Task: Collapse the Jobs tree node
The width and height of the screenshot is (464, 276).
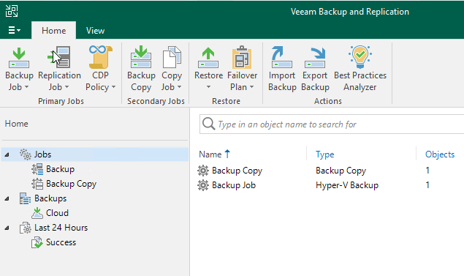Action: point(7,154)
